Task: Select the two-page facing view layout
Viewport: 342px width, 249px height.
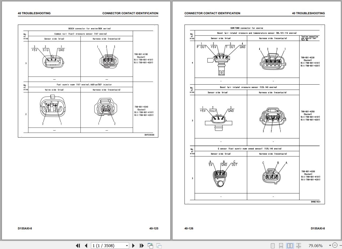Action: 290,246
